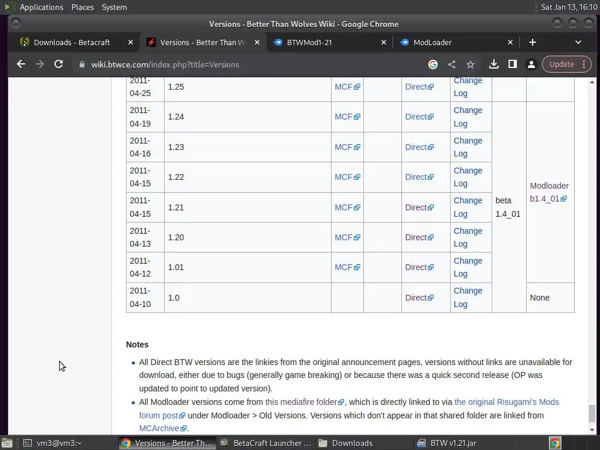The image size is (600, 450).
Task: Open the Change Log for version 1.0
Action: point(468,297)
